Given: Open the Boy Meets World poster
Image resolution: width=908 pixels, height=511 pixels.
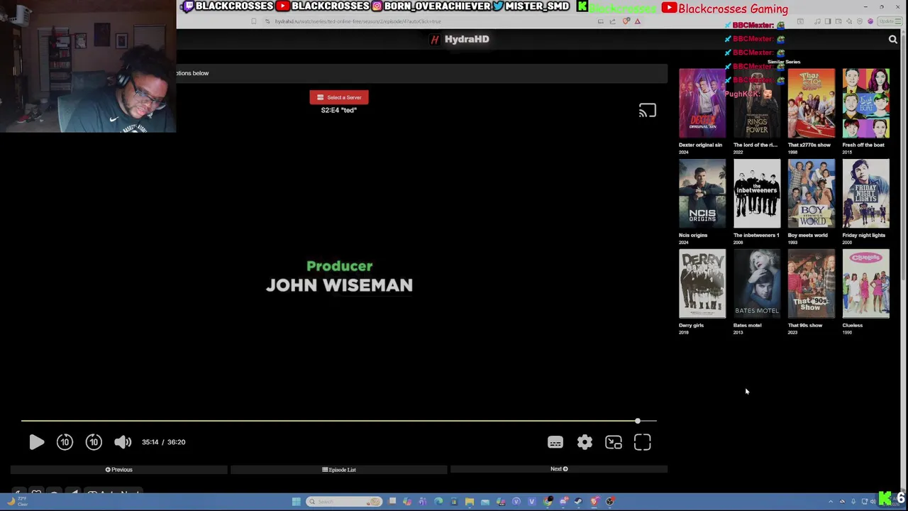Looking at the screenshot, I should (x=812, y=194).
